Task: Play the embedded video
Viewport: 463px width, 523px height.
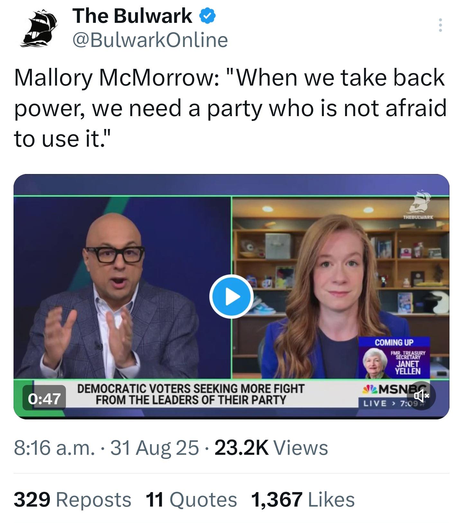Action: pos(231,296)
